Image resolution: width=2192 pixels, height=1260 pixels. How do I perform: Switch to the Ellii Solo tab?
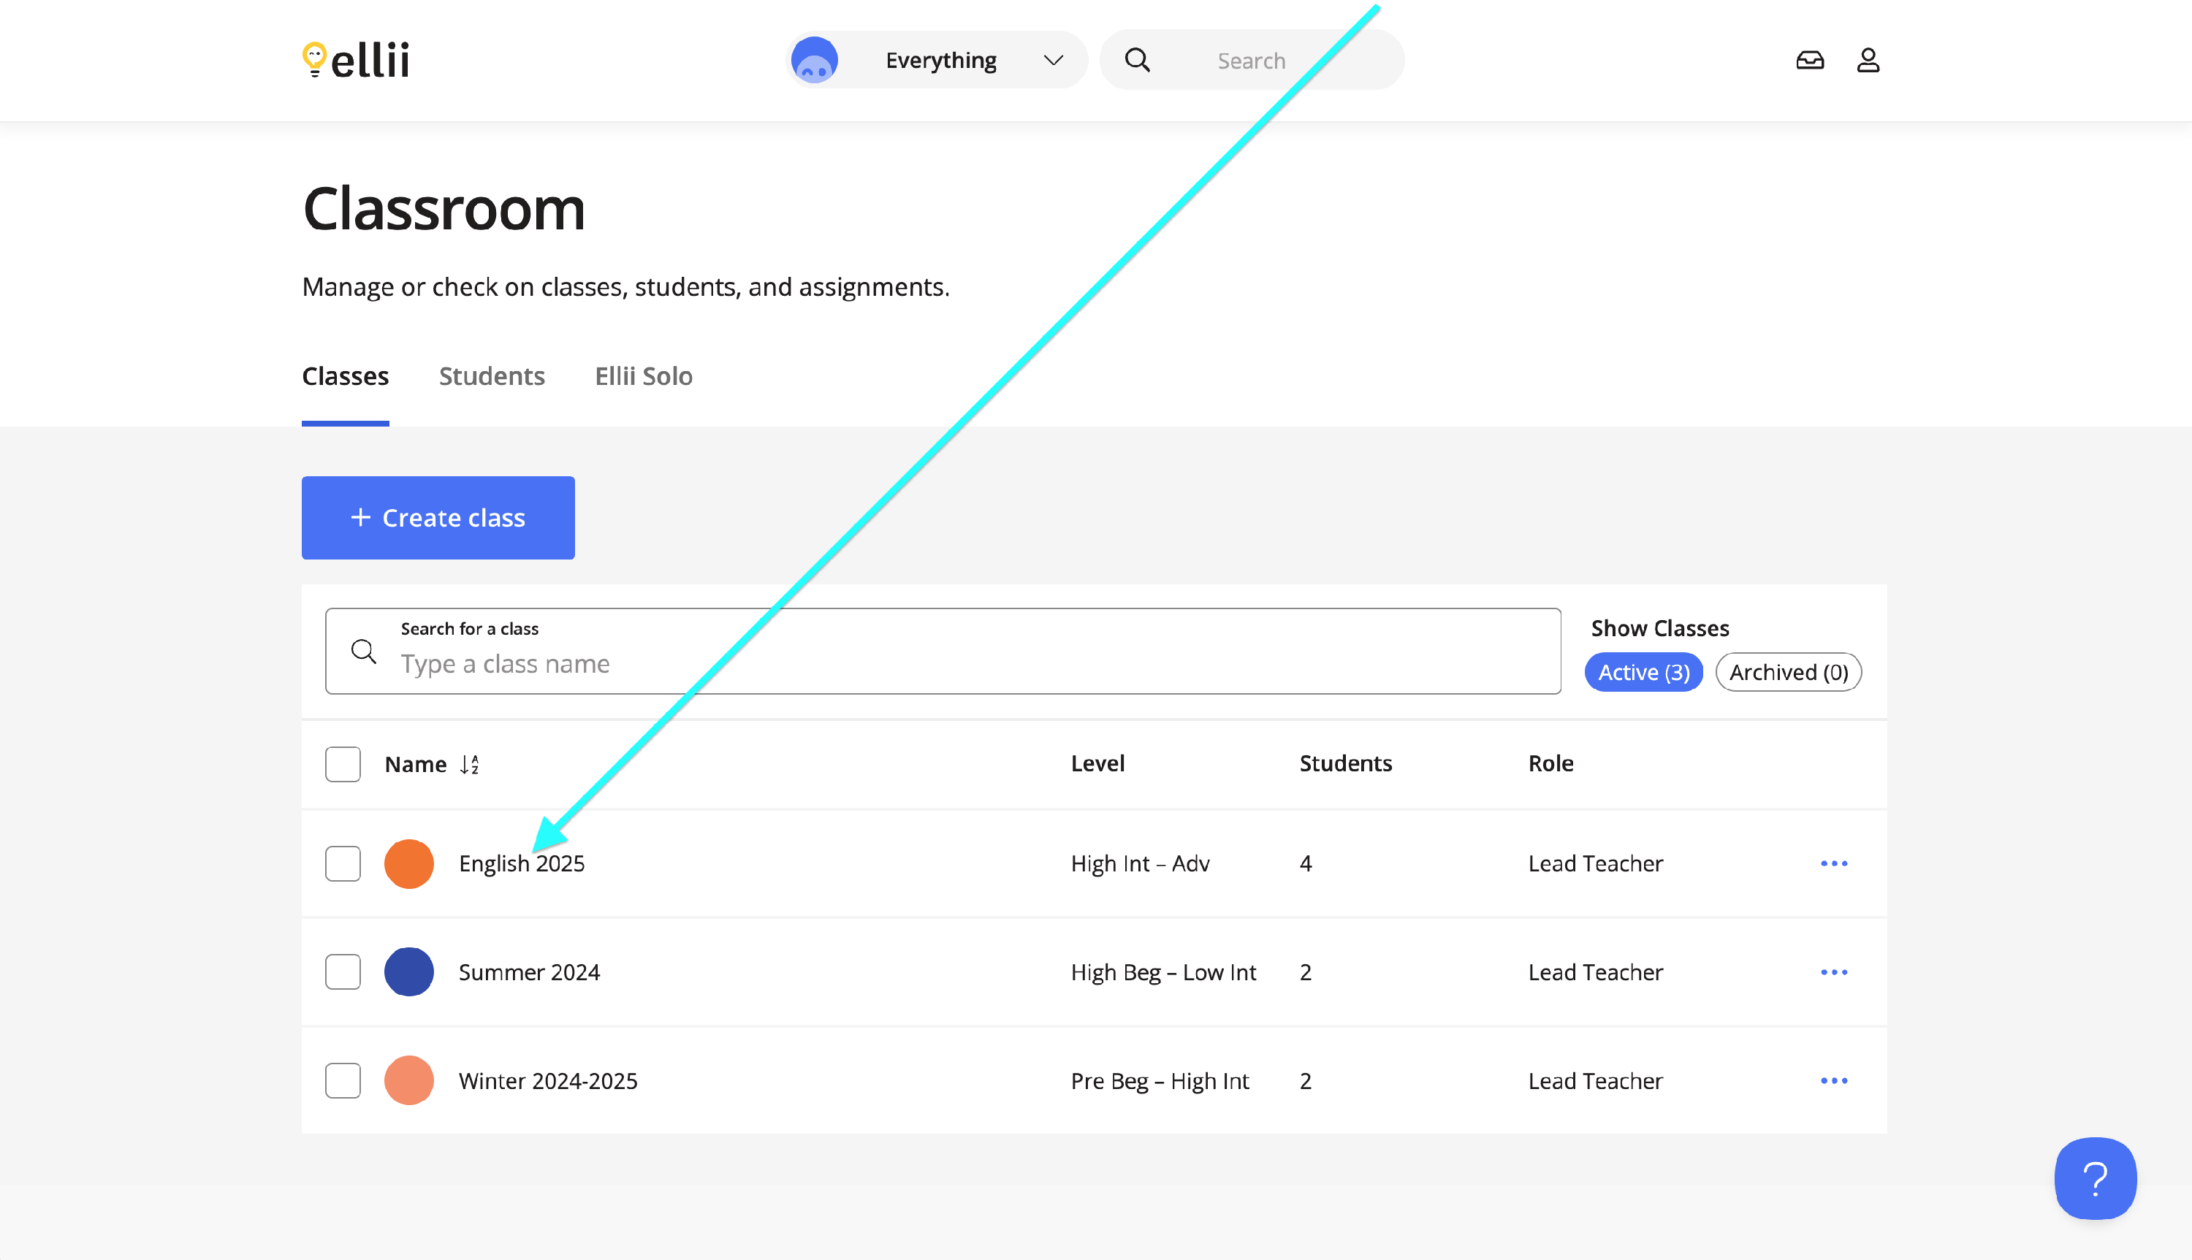(643, 376)
